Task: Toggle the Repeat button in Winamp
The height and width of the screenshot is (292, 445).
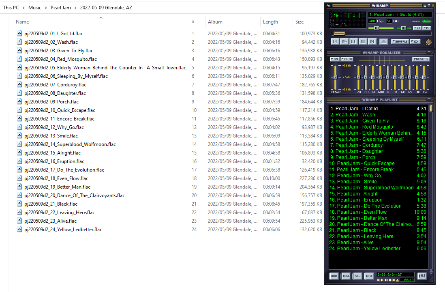Action: pyautogui.click(x=415, y=41)
